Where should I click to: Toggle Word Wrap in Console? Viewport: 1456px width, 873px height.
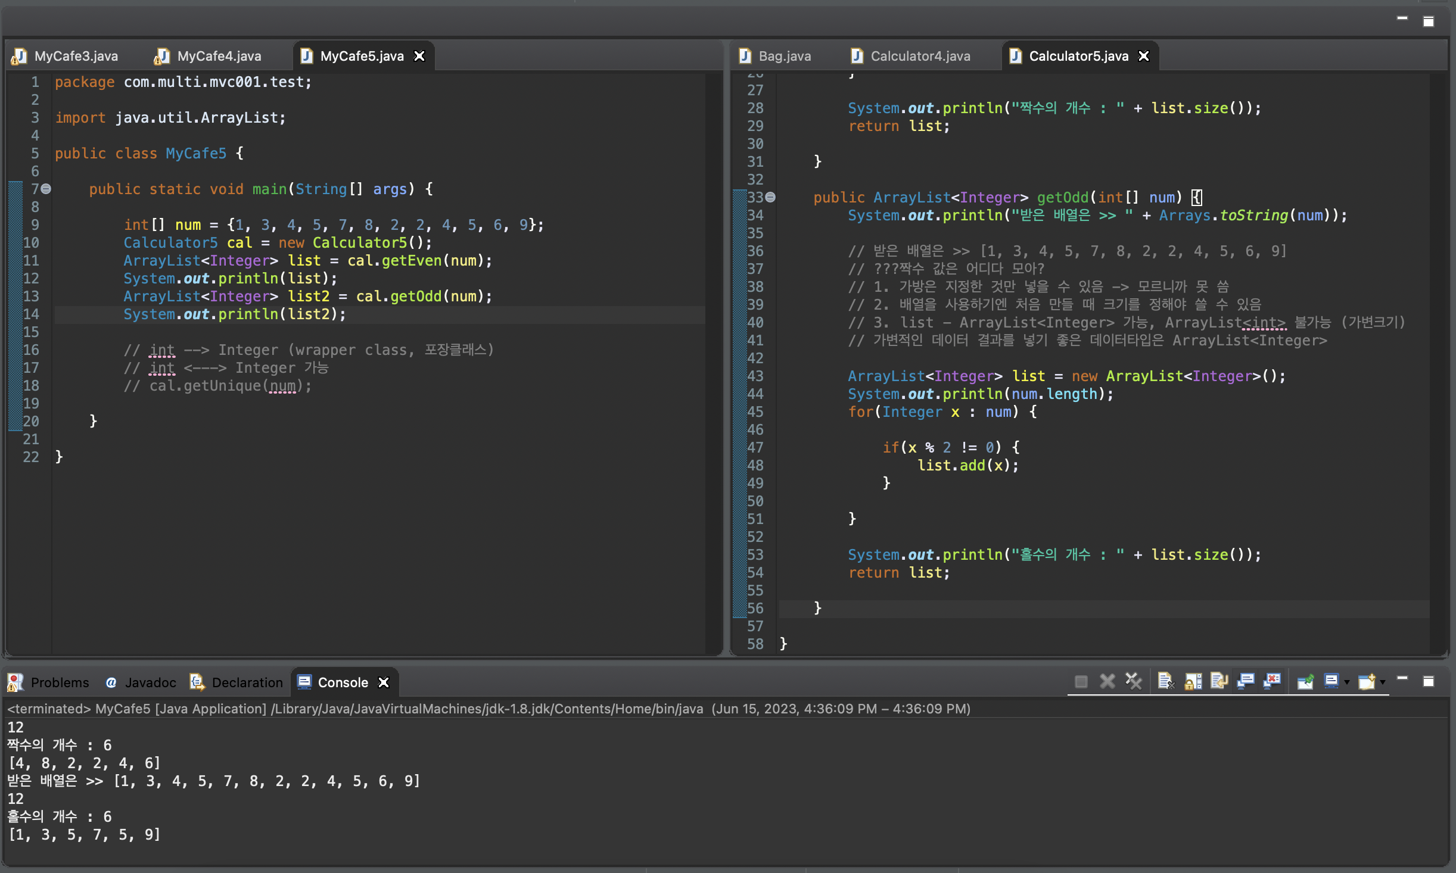click(1219, 681)
